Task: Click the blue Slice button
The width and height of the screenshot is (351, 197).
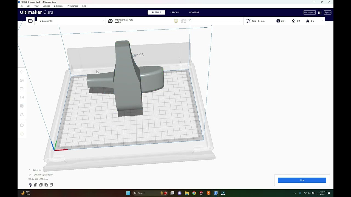Action: (x=302, y=180)
